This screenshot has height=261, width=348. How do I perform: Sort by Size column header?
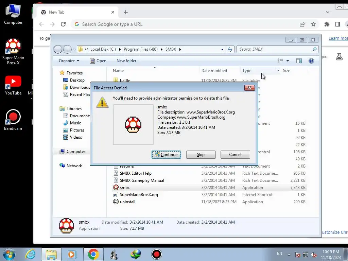[x=286, y=71]
